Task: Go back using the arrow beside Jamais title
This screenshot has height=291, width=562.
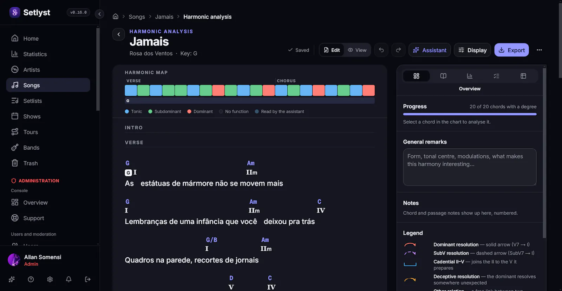Action: pos(119,34)
